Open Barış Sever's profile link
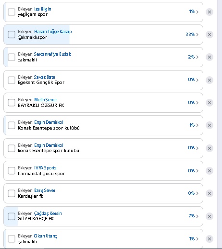The image size is (222, 249). point(45,190)
